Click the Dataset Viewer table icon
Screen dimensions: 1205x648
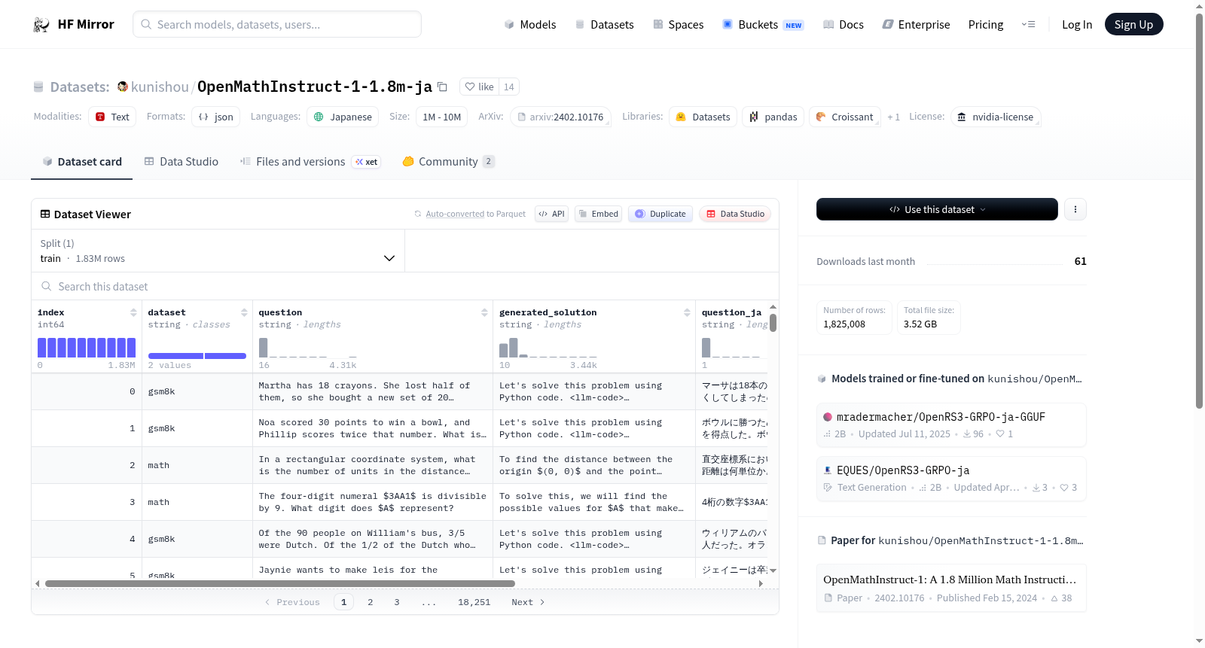pyautogui.click(x=45, y=214)
